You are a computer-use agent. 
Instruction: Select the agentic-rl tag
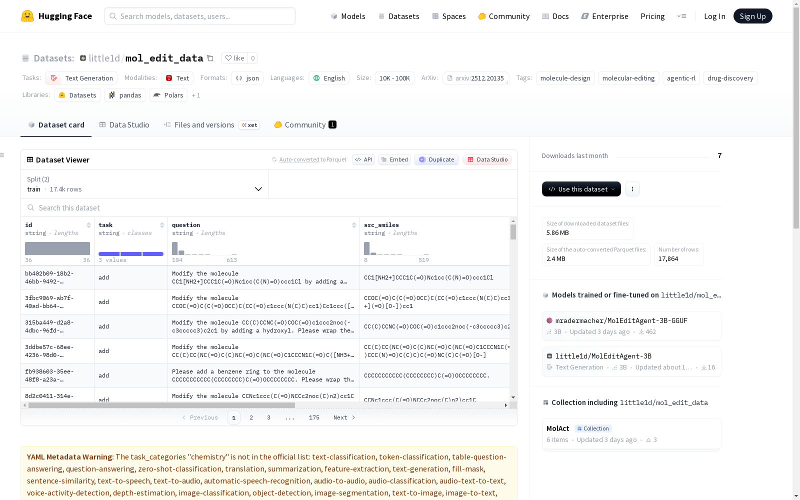[x=681, y=78]
